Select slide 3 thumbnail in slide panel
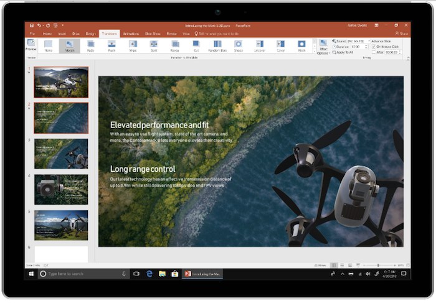This screenshot has height=303, width=436. (61, 154)
